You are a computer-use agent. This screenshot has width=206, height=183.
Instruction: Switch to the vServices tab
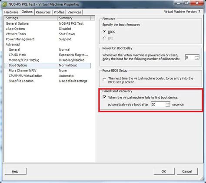[x=74, y=12]
